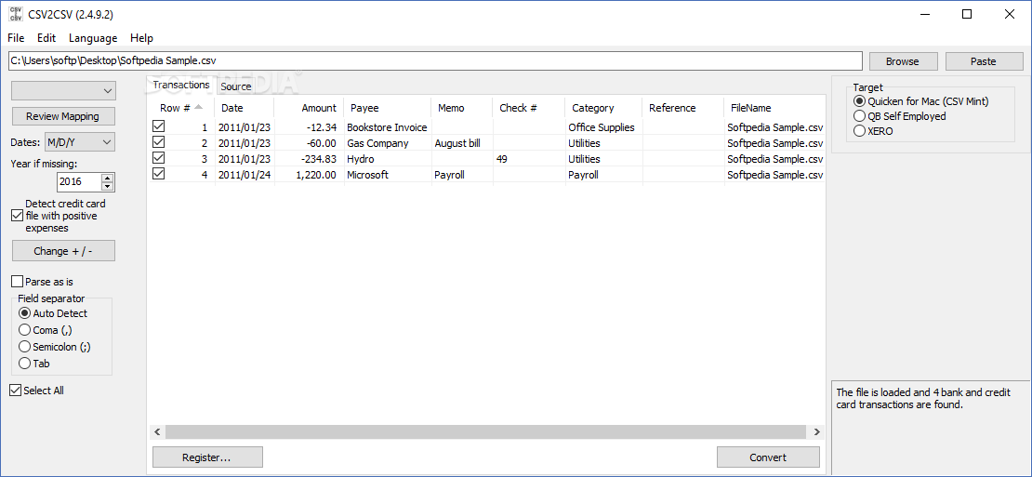Open the Language menu

93,38
